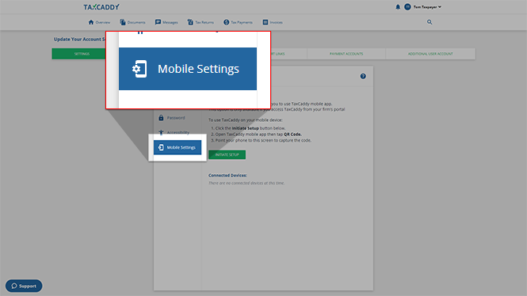Open the Tax Returns section
The height and width of the screenshot is (296, 527).
[x=200, y=22]
